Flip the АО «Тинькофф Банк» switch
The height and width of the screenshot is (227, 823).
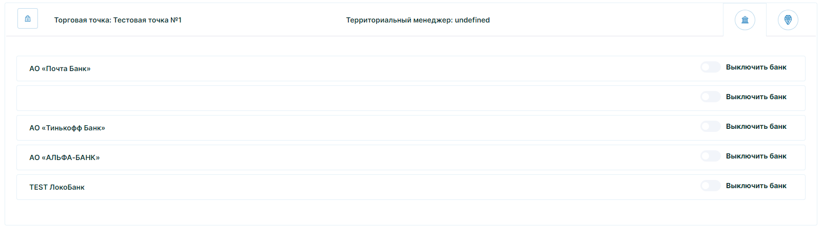(711, 126)
